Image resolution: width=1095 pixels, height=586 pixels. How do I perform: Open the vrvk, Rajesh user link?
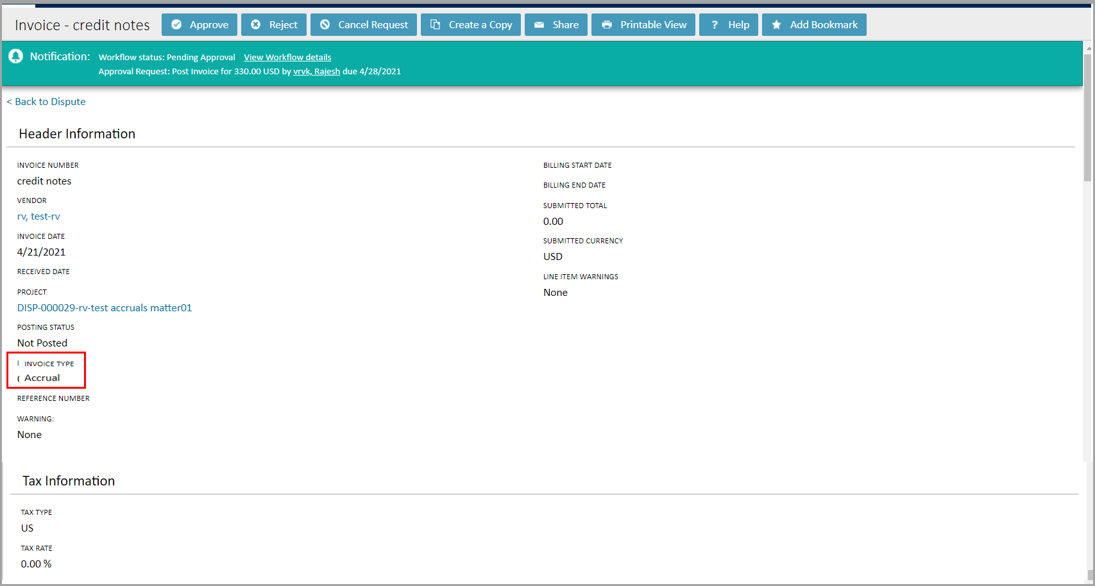point(316,72)
